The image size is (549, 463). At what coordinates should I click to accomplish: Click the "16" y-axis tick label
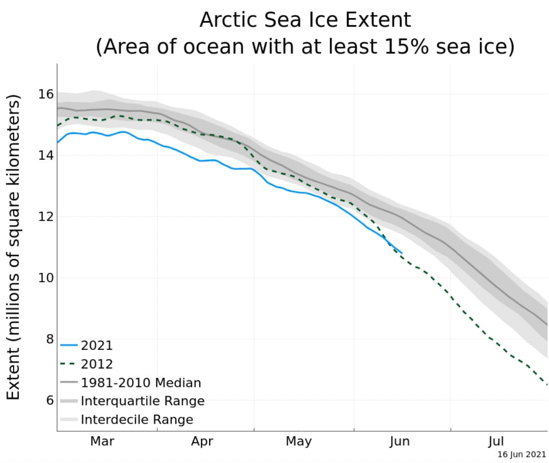[45, 94]
